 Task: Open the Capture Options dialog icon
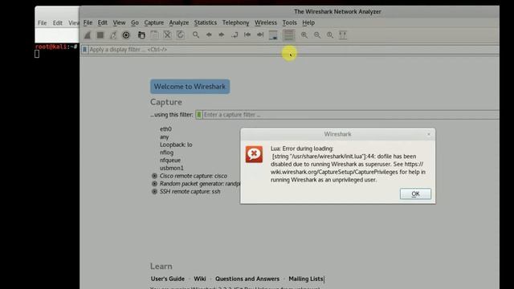pyautogui.click(x=126, y=35)
